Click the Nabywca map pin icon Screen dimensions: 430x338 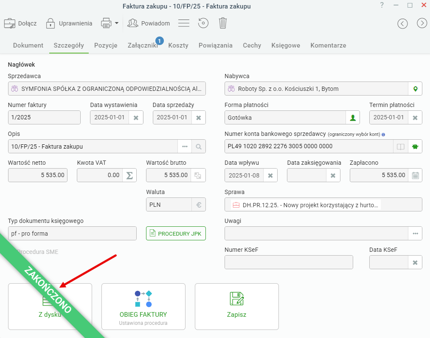coord(415,89)
